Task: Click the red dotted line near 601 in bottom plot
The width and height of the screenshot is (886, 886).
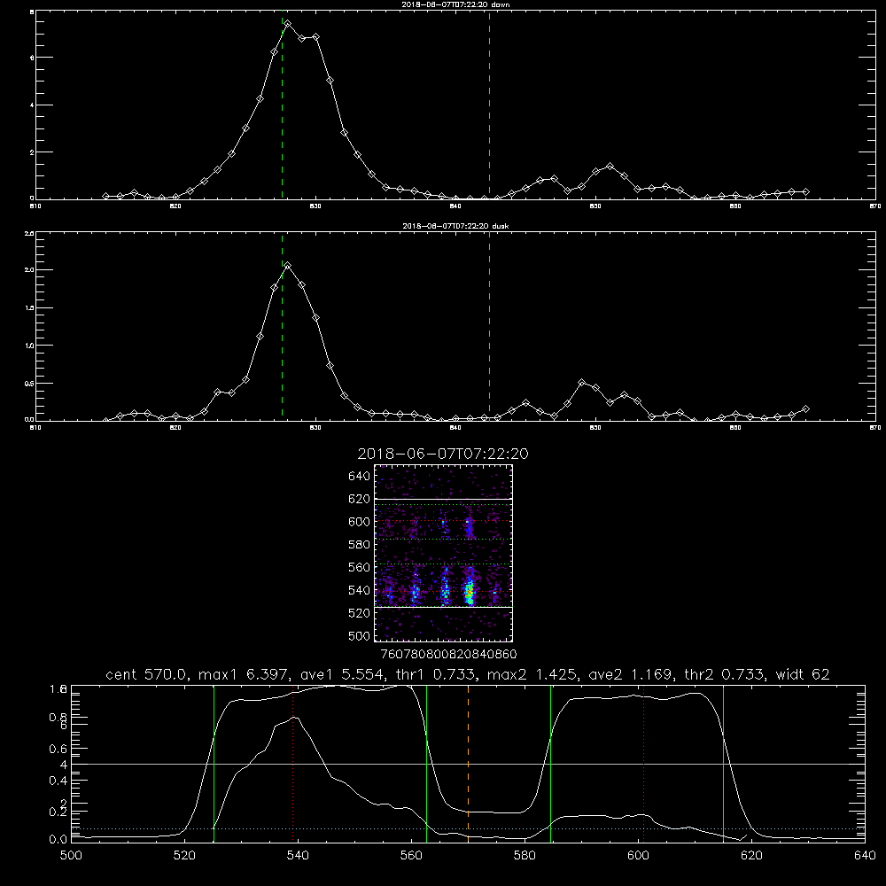Action: [643, 764]
